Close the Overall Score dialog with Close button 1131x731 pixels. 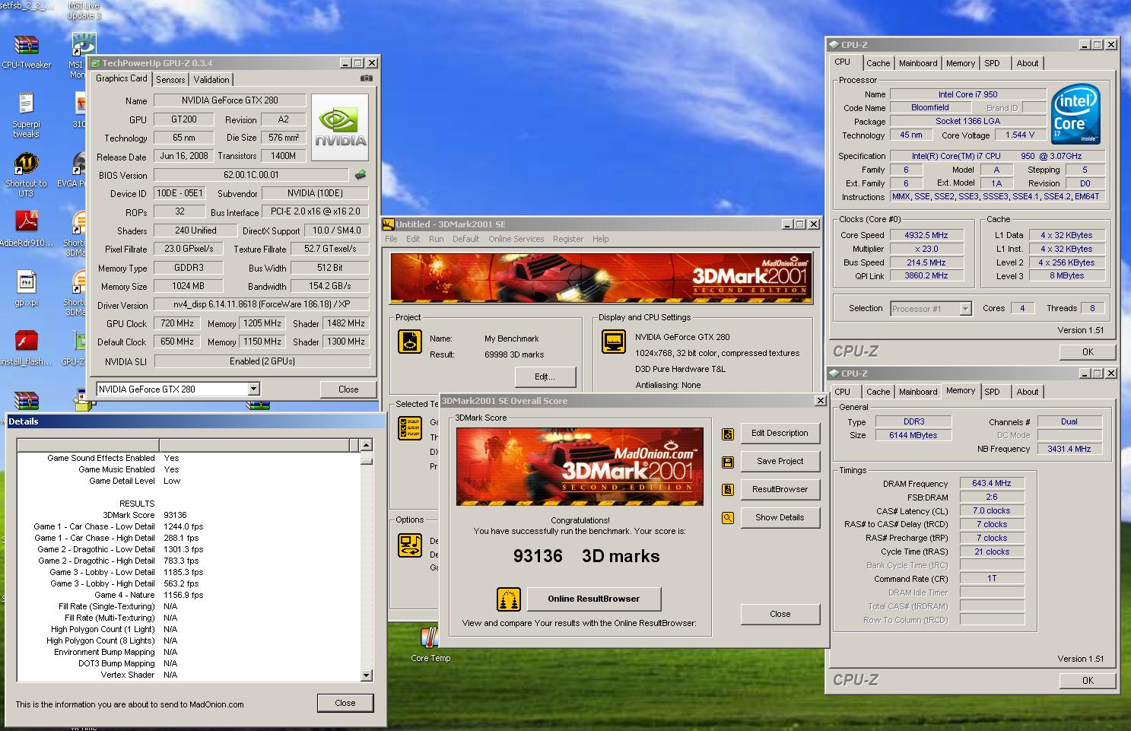click(x=780, y=615)
